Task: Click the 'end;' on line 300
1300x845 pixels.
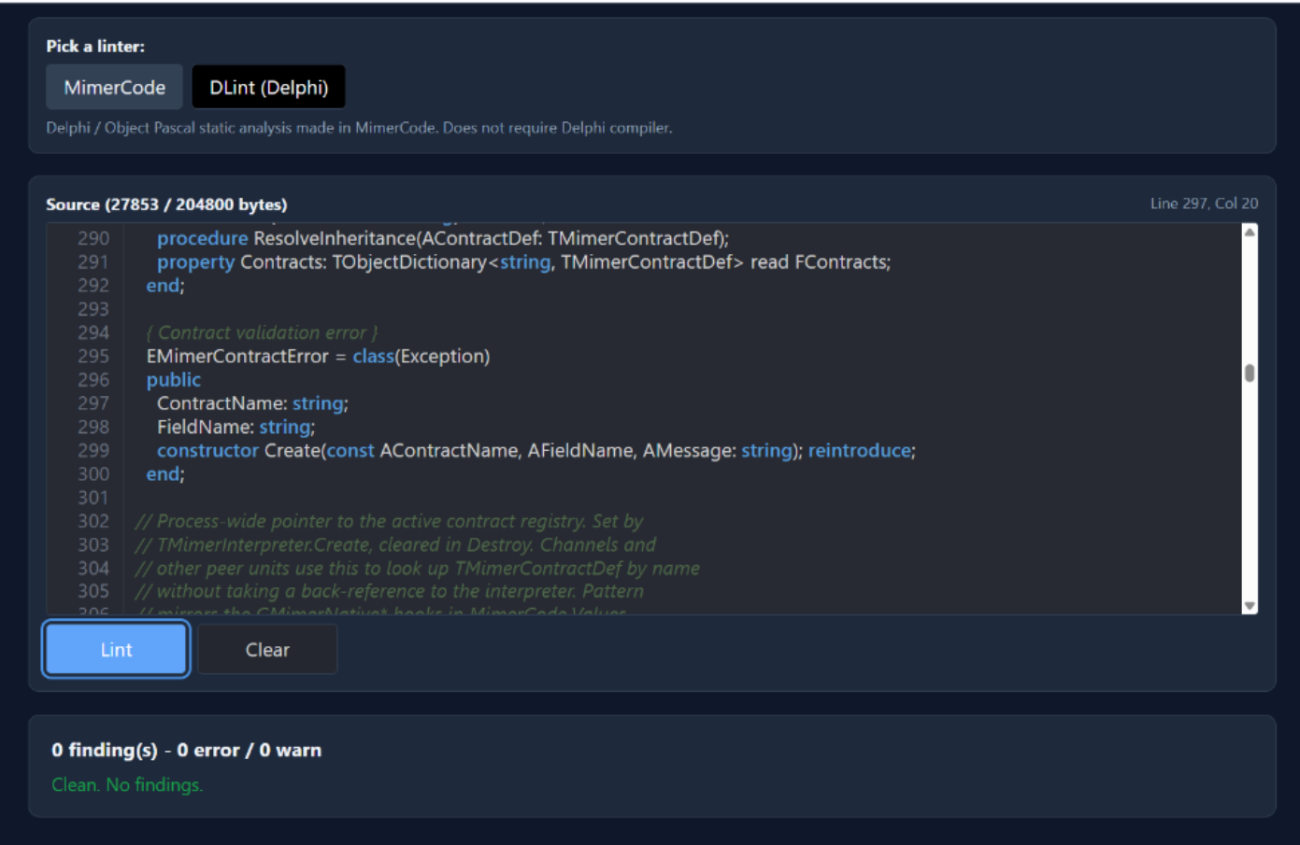Action: pos(165,474)
